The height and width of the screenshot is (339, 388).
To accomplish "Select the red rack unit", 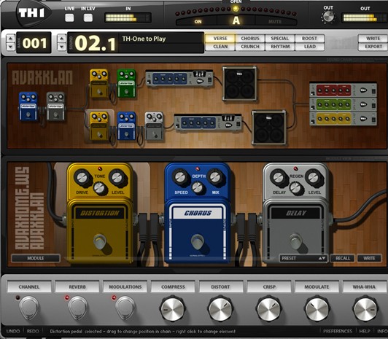I will [x=344, y=90].
